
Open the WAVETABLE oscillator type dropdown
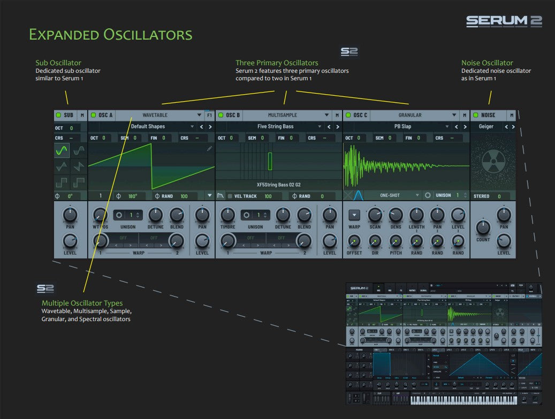159,115
